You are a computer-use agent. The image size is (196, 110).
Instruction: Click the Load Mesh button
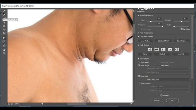coord(145,41)
